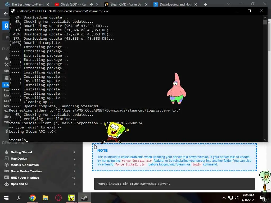
Task: Click the wrench tools icon in left sidebar
Action: pyautogui.click(x=7, y=64)
